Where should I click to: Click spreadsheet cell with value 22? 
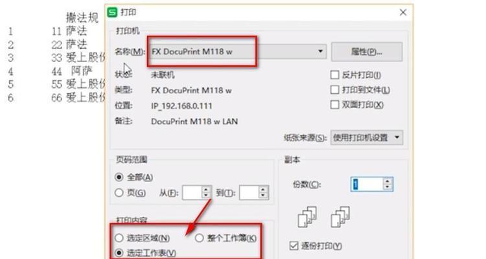coord(56,45)
